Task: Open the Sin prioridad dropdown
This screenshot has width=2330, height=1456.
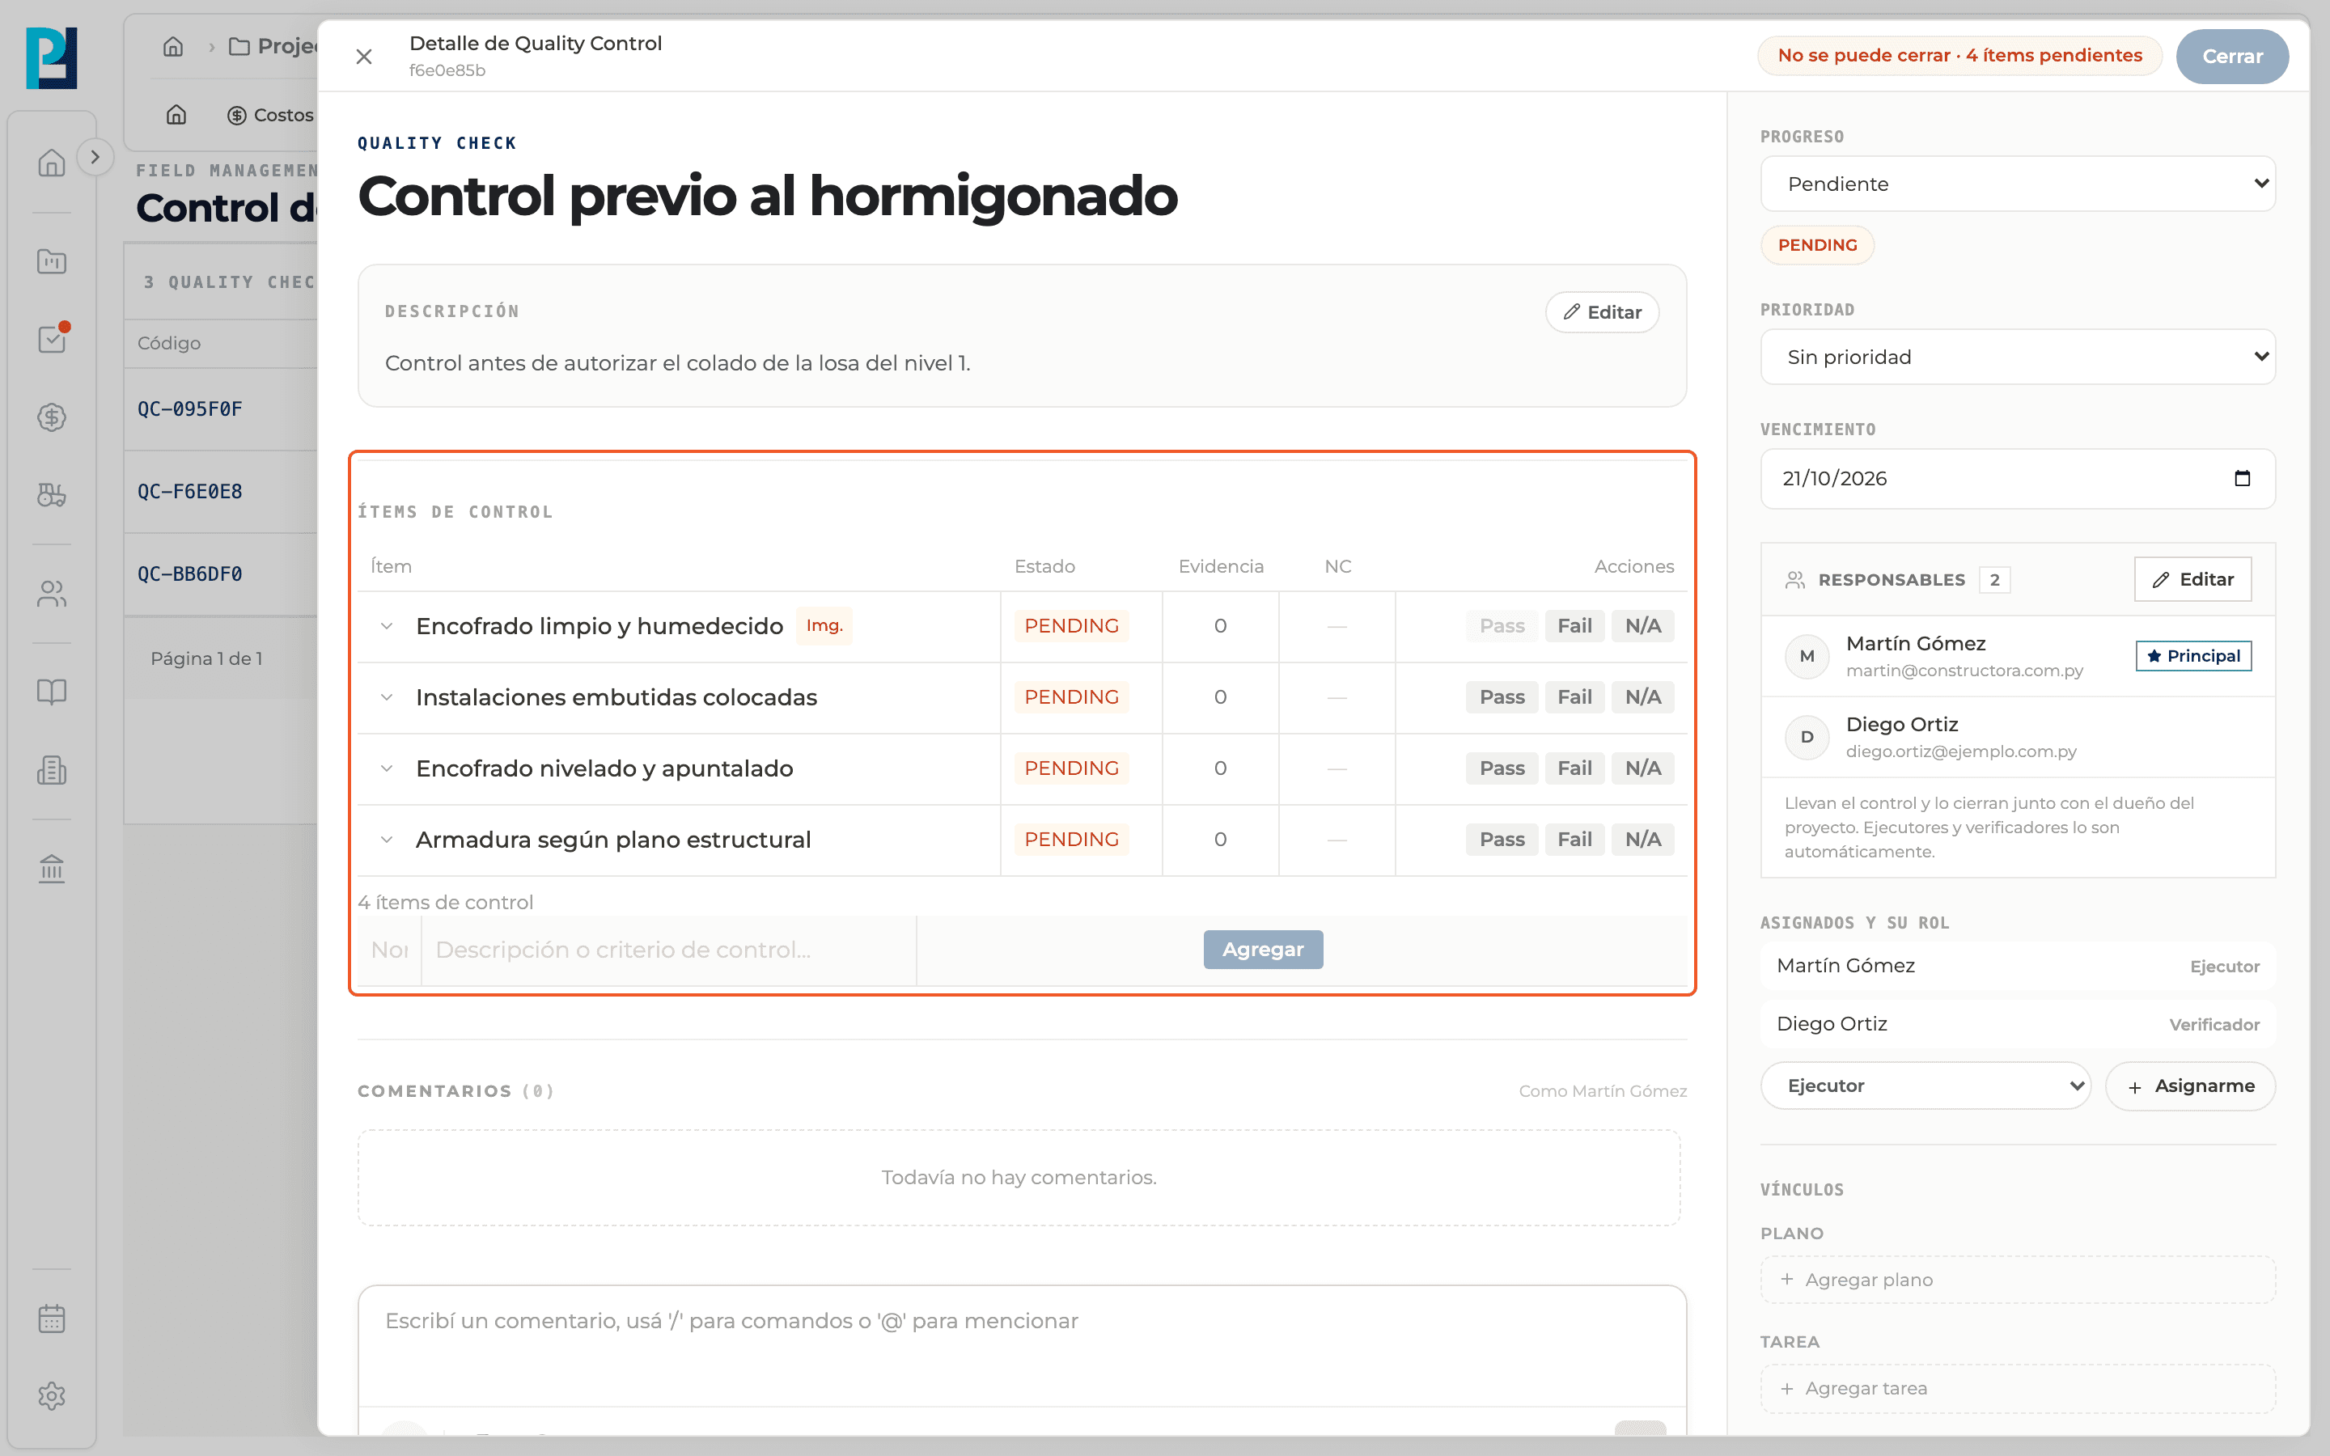Action: tap(2017, 358)
